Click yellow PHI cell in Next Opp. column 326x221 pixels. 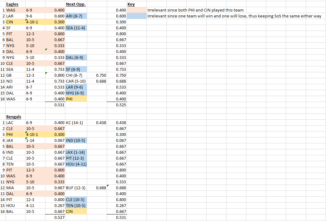(76, 99)
